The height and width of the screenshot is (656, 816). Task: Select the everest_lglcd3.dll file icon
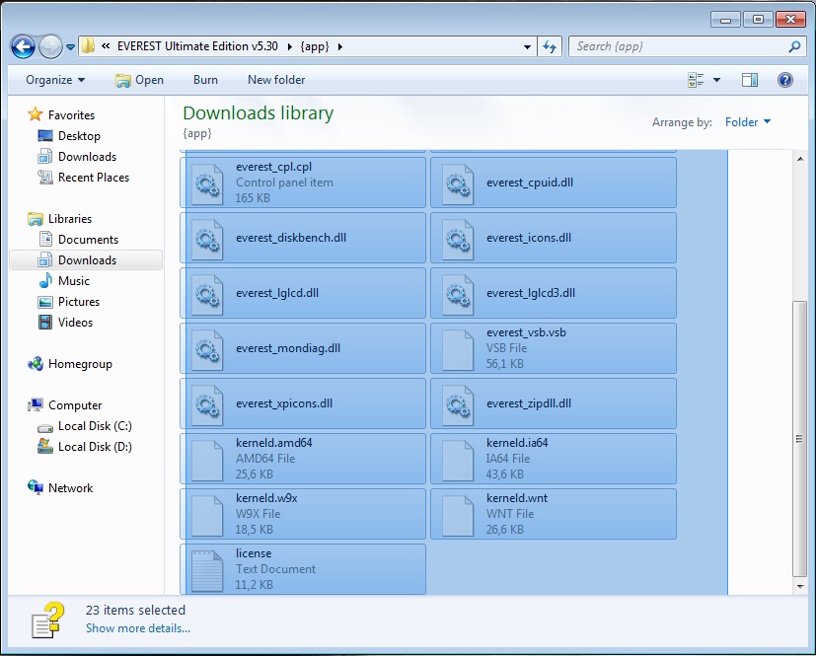click(458, 293)
